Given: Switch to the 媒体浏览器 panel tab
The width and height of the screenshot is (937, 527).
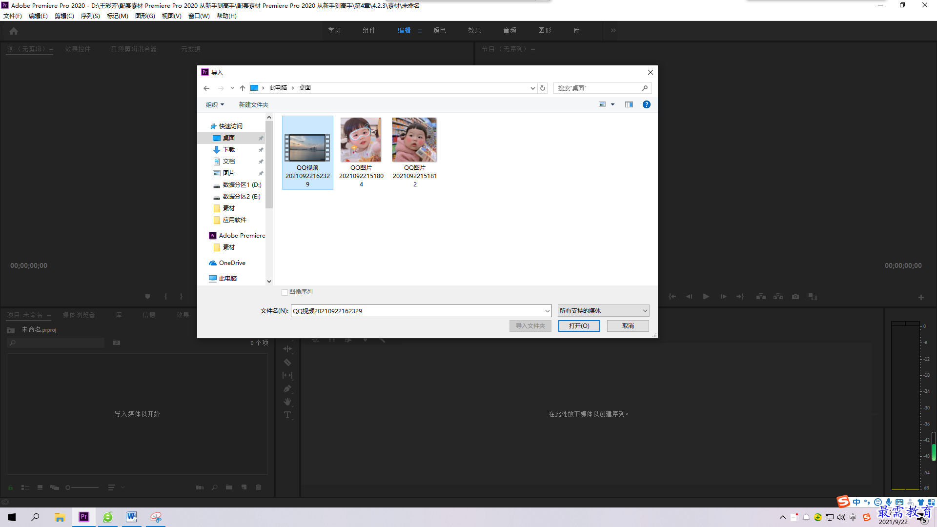Looking at the screenshot, I should pos(79,315).
